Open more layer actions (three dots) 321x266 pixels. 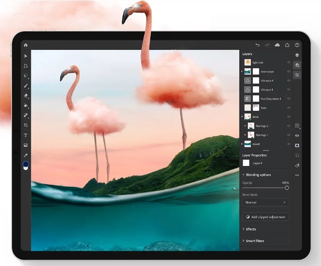click(x=297, y=175)
